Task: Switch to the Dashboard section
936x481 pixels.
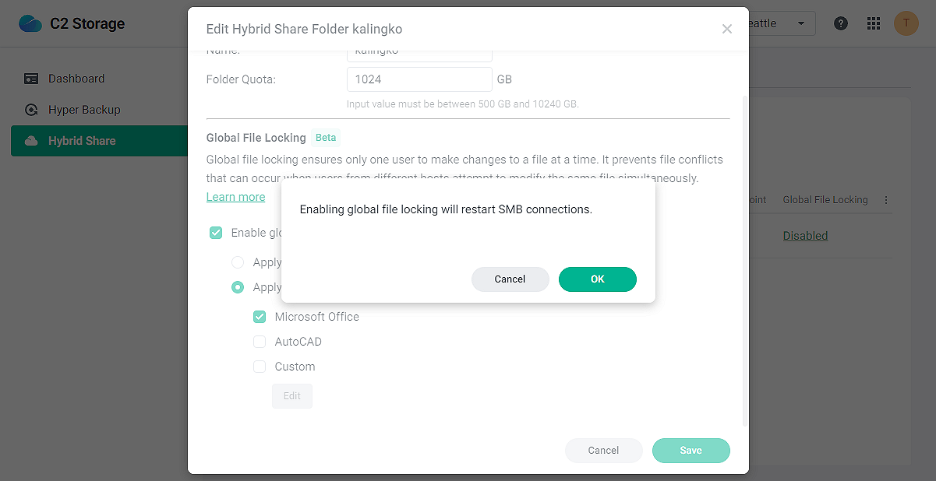Action: point(76,78)
